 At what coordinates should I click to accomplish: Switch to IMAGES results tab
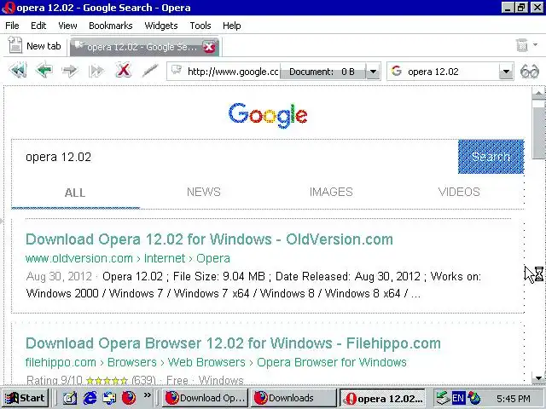click(x=331, y=192)
